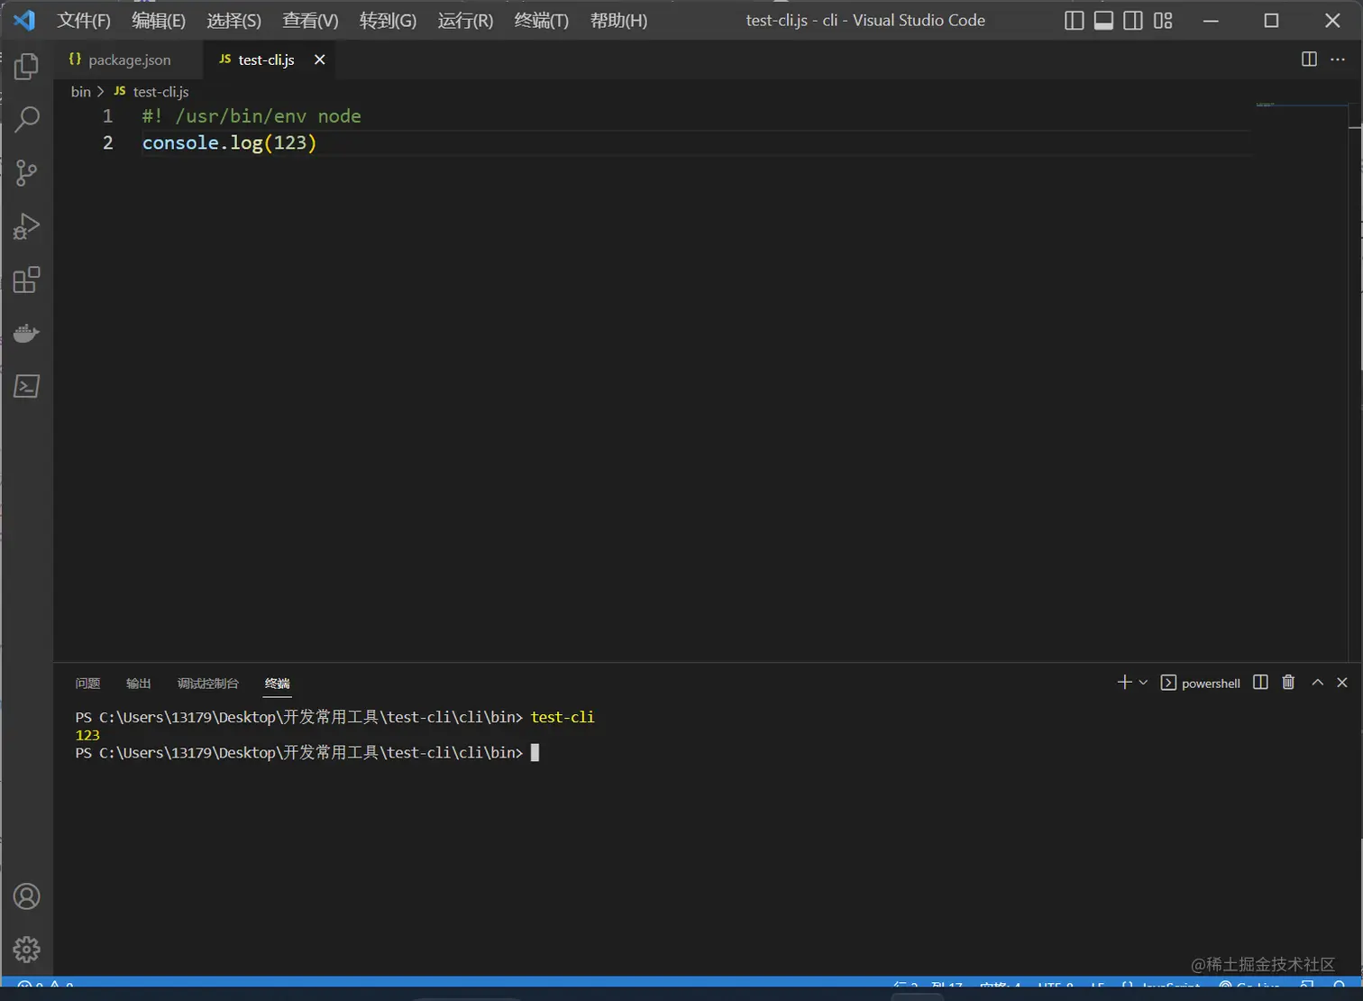Open the Manage gear icon

pyautogui.click(x=27, y=949)
